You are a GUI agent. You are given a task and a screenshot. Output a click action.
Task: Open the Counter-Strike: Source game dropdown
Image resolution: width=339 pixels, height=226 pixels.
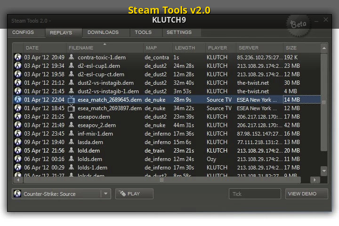(x=105, y=194)
